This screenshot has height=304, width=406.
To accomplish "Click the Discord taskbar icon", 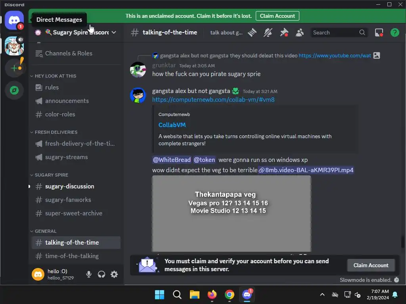I will coord(247,294).
